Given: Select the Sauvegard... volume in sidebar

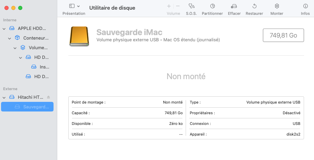Looking at the screenshot, I should coord(27,107).
